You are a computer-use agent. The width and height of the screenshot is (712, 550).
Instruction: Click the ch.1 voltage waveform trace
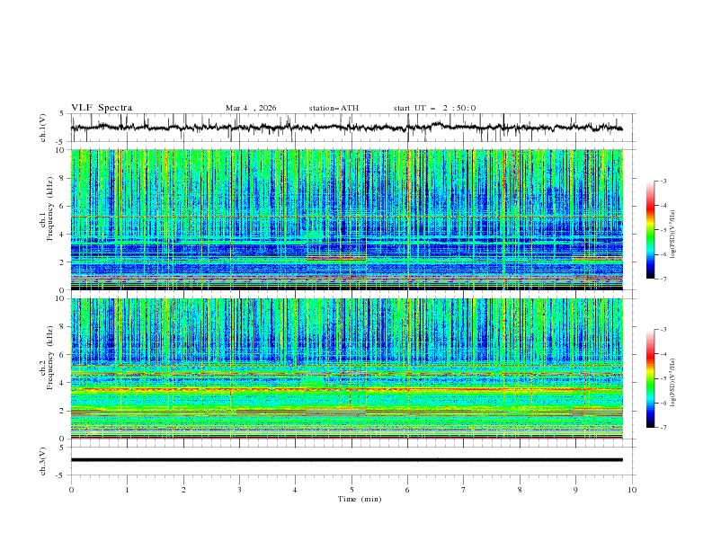pyautogui.click(x=346, y=128)
